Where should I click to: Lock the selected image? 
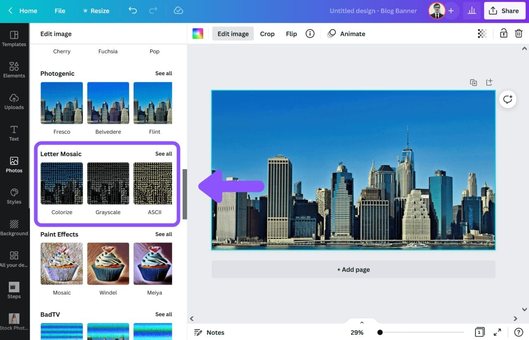point(503,34)
